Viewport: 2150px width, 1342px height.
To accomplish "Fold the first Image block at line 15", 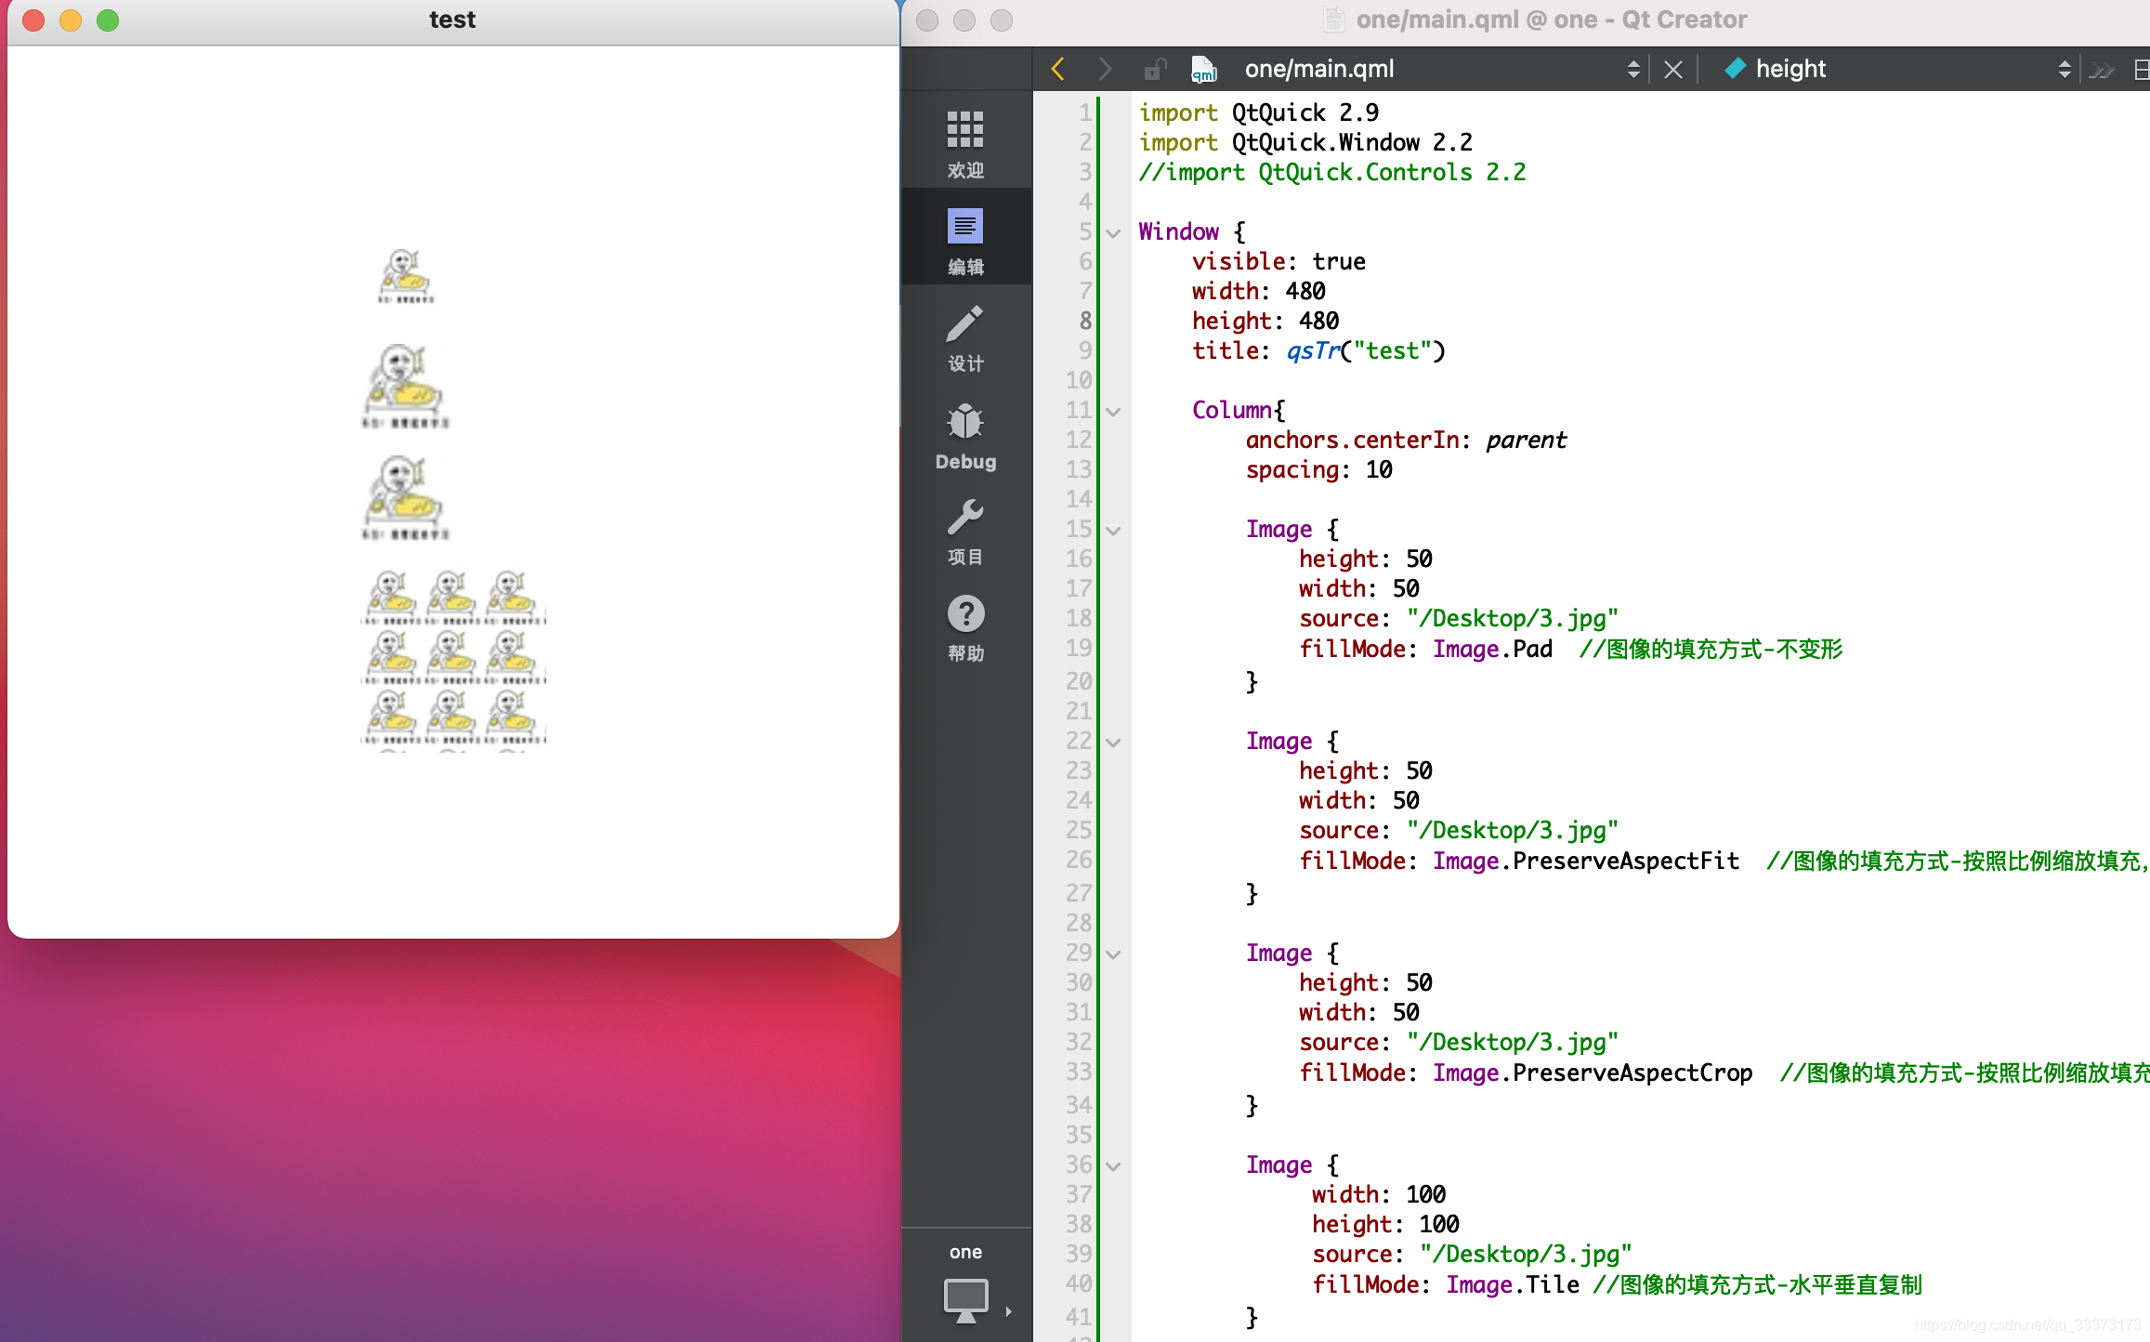I will coord(1114,530).
